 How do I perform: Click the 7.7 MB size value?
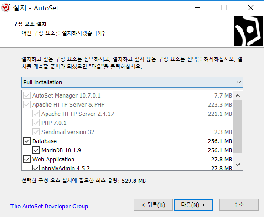(223, 96)
